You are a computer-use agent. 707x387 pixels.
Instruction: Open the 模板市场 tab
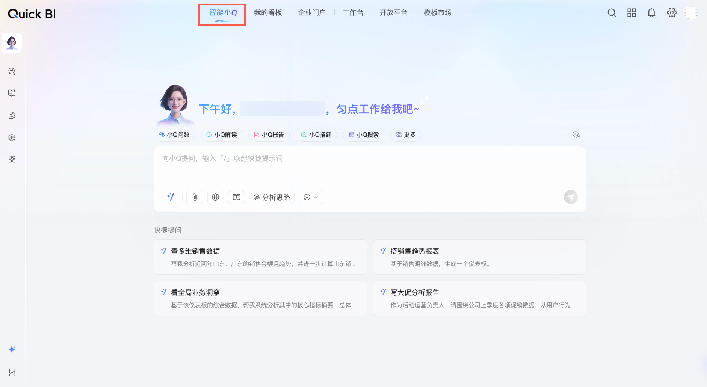[x=438, y=13]
